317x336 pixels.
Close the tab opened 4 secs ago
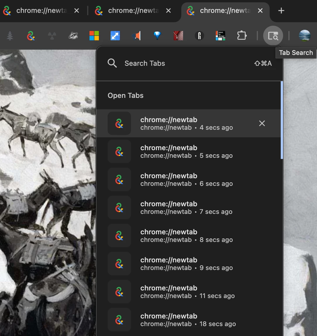(x=262, y=123)
